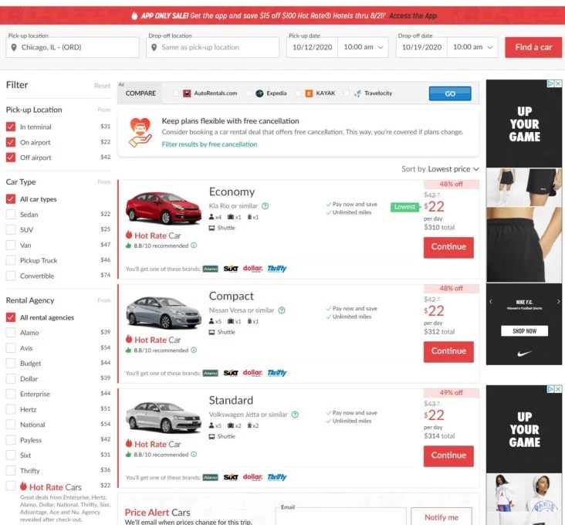The image size is (565, 525).
Task: Uncheck All rental agencies filter
Action: [11, 317]
